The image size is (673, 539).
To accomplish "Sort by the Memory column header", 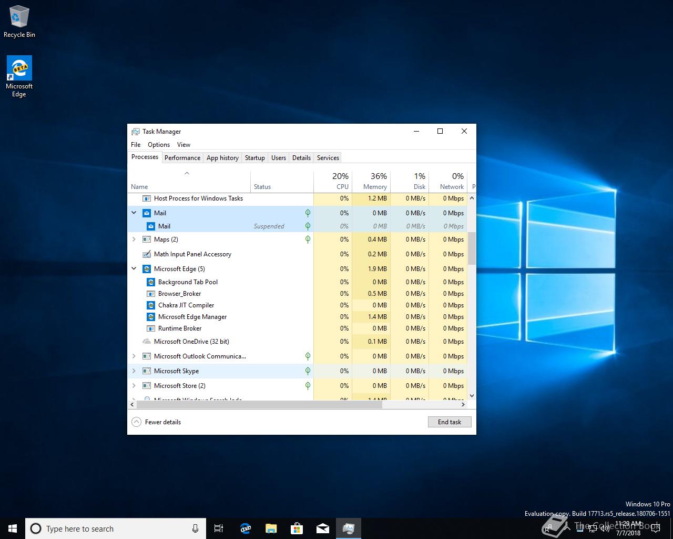I will 371,182.
